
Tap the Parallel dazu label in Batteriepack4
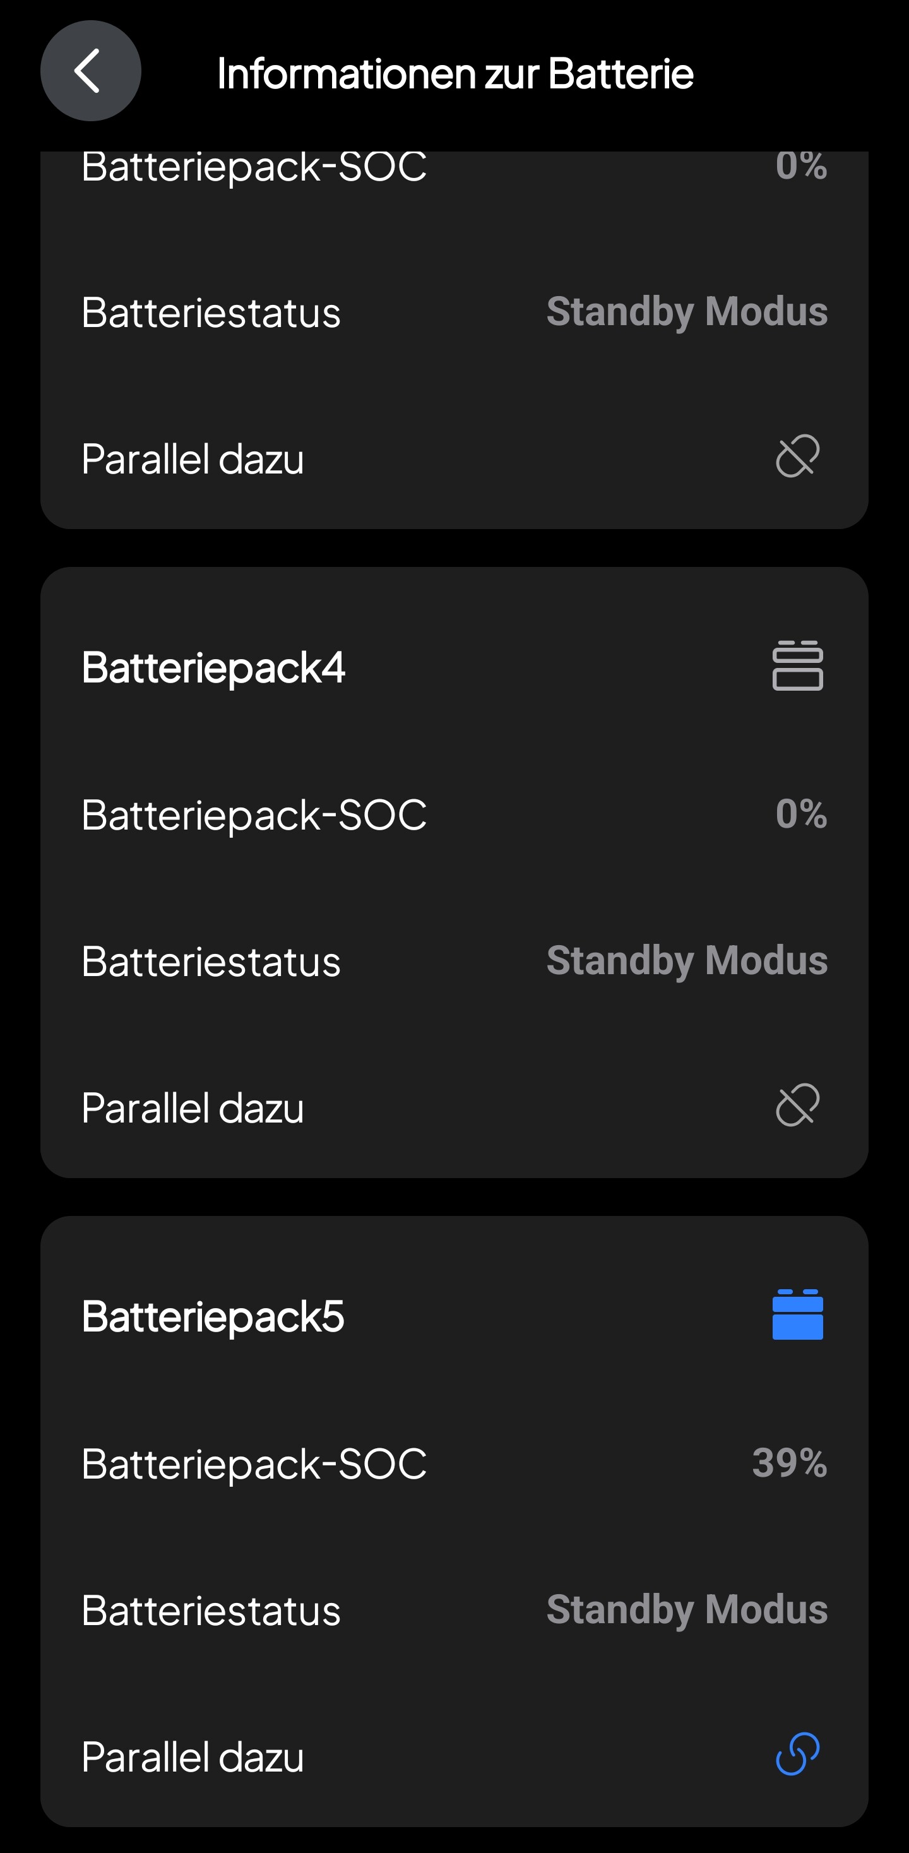[x=193, y=1108]
